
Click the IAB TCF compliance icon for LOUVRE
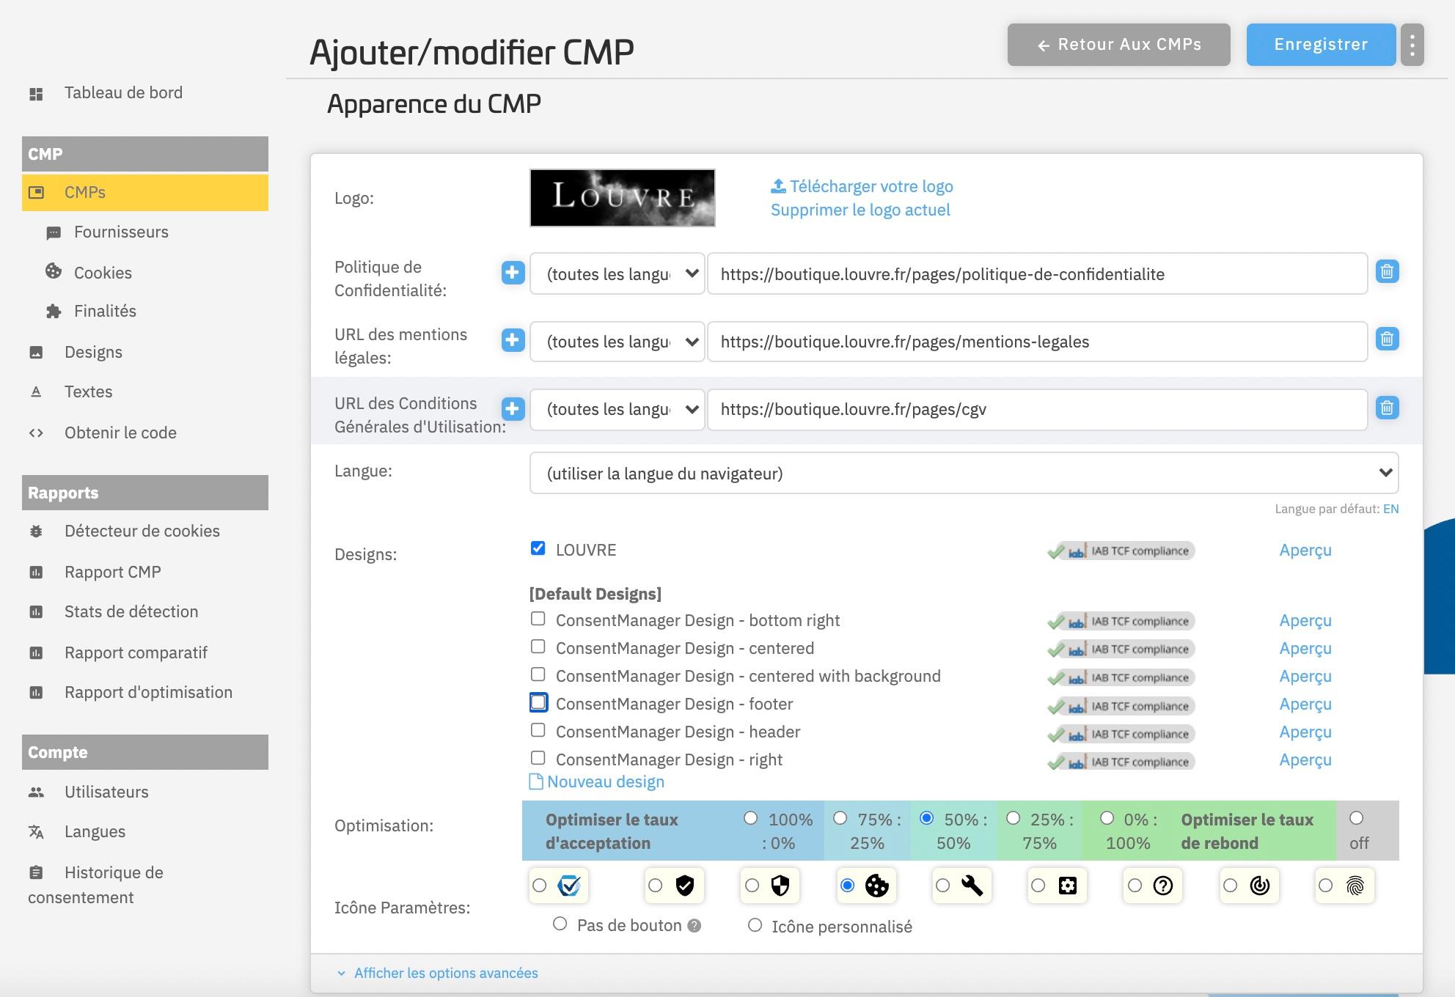tap(1119, 551)
